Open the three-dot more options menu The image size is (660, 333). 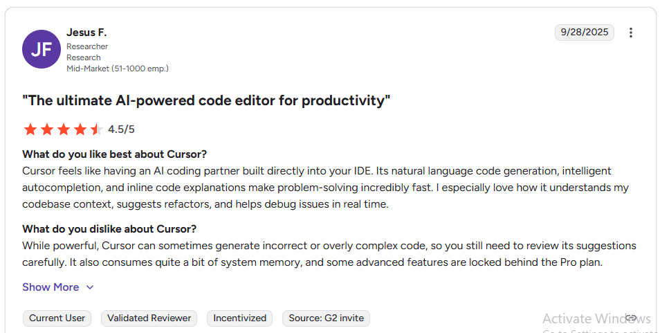click(631, 33)
